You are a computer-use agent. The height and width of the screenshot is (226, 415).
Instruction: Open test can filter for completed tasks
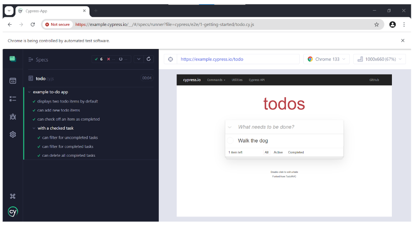(68, 147)
